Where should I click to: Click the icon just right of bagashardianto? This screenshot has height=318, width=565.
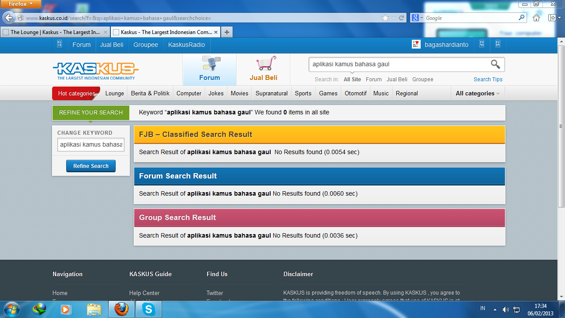coord(482,44)
